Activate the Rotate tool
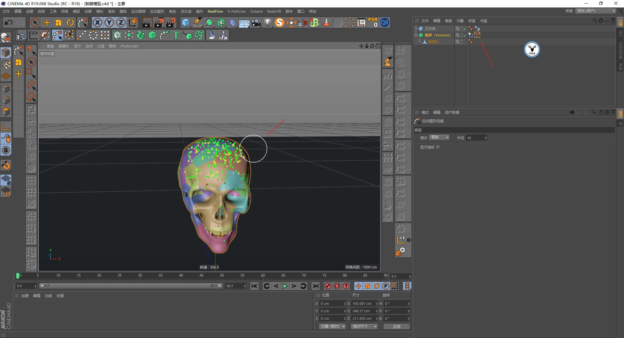The image size is (624, 338). [x=71, y=22]
